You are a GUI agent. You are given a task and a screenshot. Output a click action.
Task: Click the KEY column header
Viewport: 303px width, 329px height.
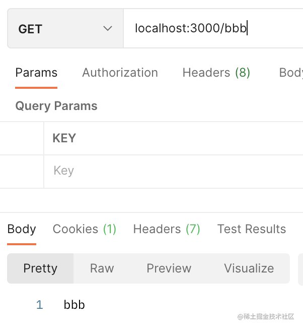click(x=64, y=138)
